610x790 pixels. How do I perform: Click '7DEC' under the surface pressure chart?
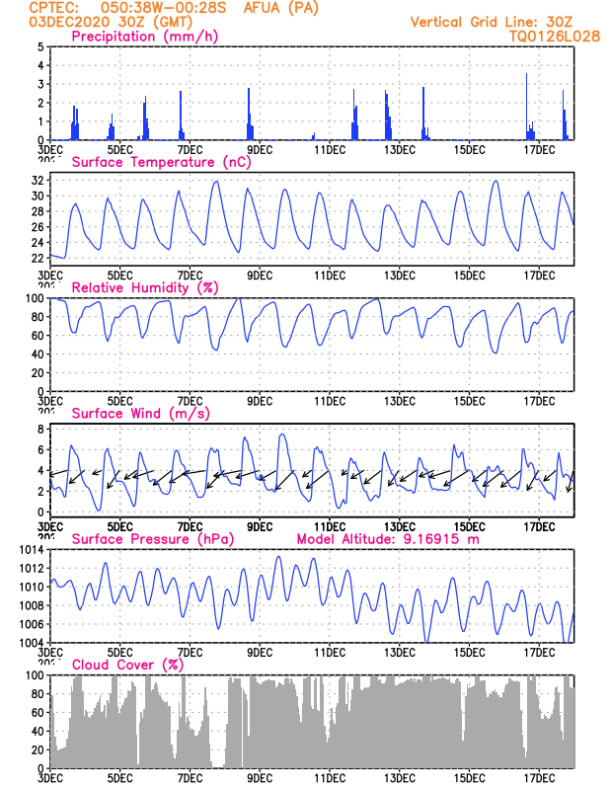click(x=190, y=653)
